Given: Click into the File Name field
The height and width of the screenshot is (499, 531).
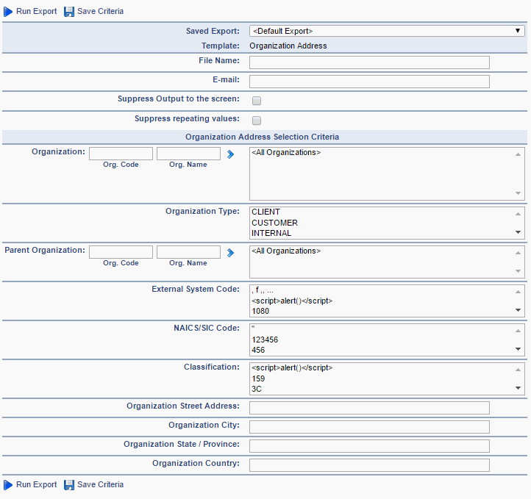Looking at the screenshot, I should 369,62.
